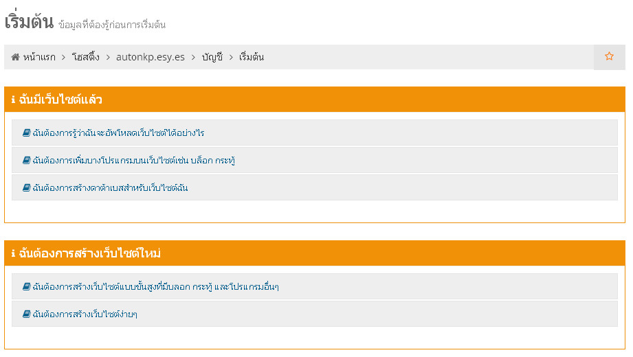The image size is (633, 357).
Task: Open link ฉันต้องการสร้างดาต้าเบสสำหรับเว็บไซต์ฉัน
Action: (x=110, y=187)
